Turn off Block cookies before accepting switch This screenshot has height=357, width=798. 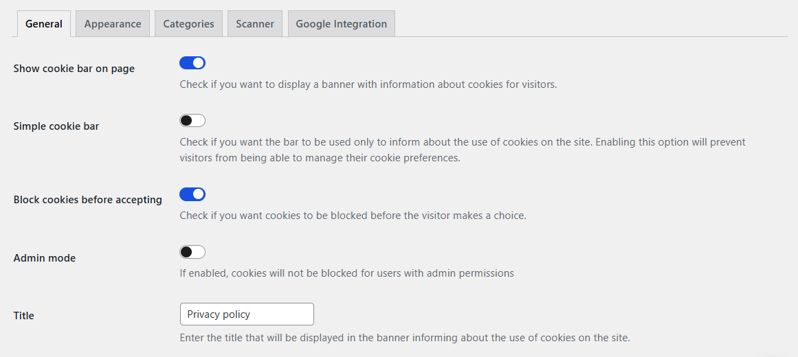coord(192,194)
